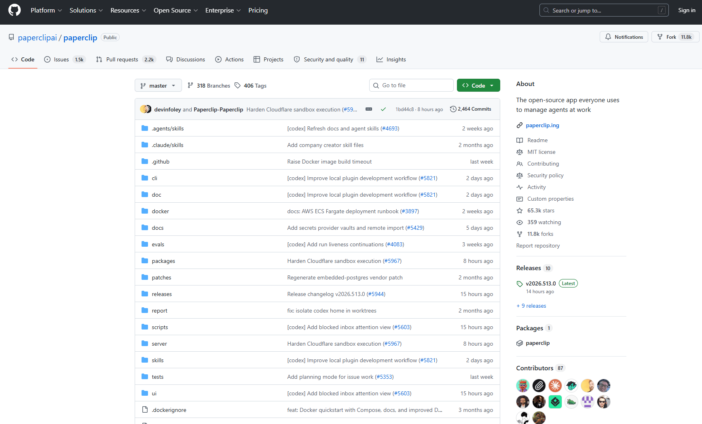Click the green commit status checkmark
The width and height of the screenshot is (702, 424).
point(383,109)
